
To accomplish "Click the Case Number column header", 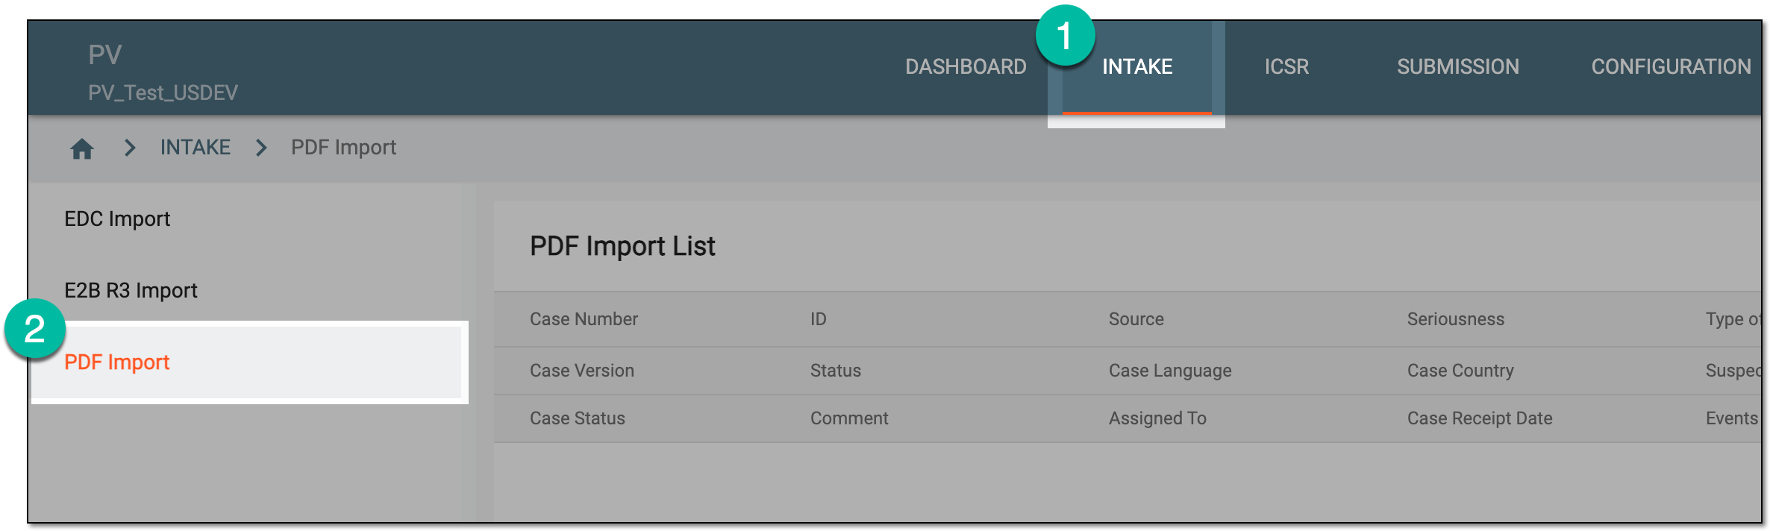I will pos(584,319).
